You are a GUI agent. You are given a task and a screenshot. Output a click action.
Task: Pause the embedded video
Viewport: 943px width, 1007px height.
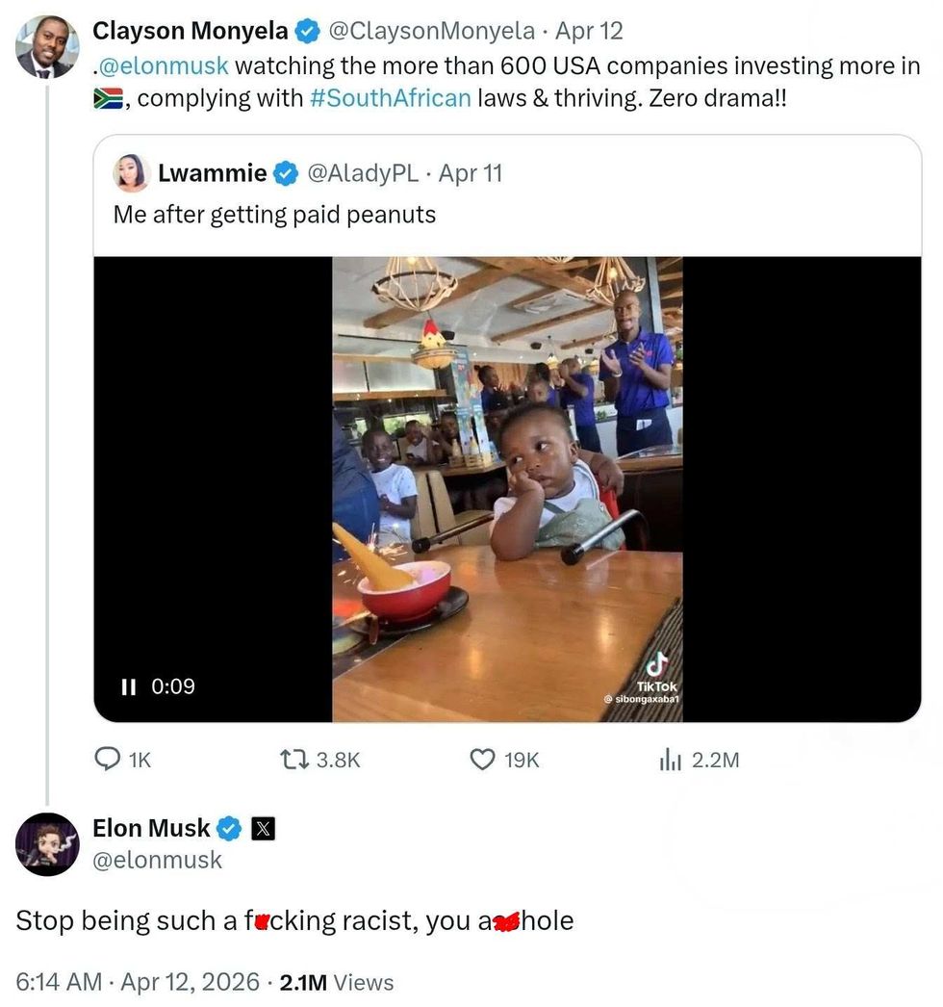click(x=128, y=686)
